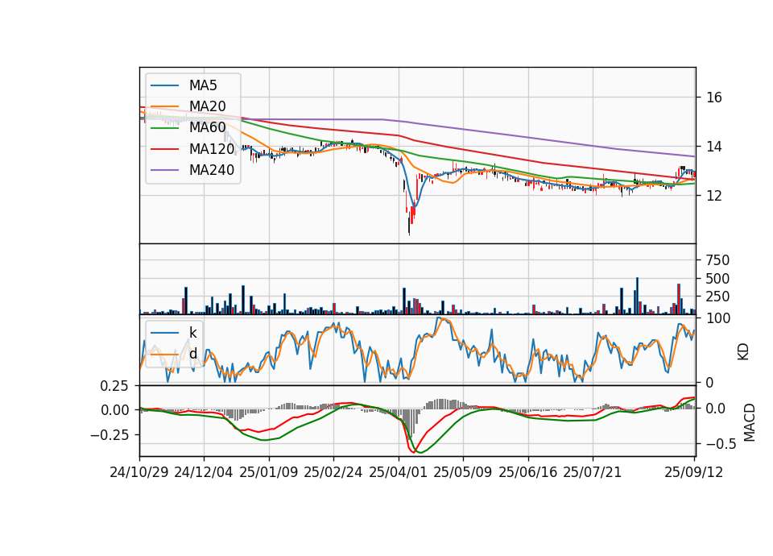Click the 24/12/04 date axis label
This screenshot has height=556, width=773.
pos(204,472)
